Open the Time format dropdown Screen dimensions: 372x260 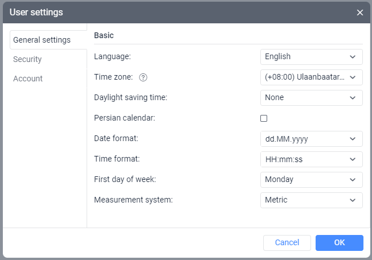[x=311, y=159]
